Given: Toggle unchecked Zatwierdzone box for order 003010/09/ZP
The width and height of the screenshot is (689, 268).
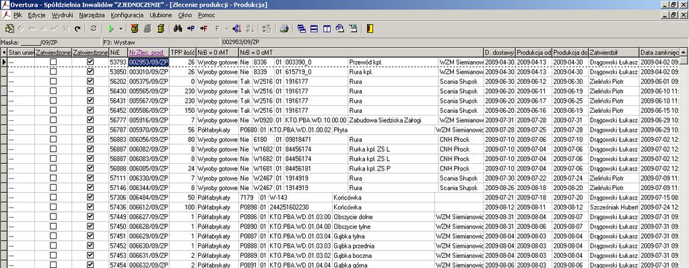Looking at the screenshot, I should (53, 72).
